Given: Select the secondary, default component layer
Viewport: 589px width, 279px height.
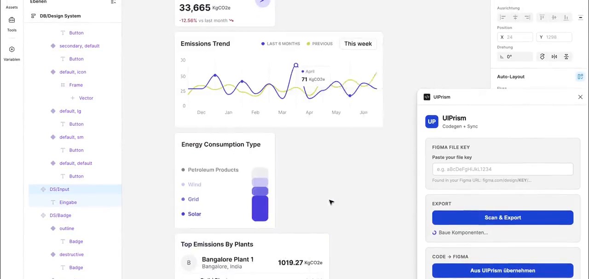Looking at the screenshot, I should pyautogui.click(x=79, y=46).
